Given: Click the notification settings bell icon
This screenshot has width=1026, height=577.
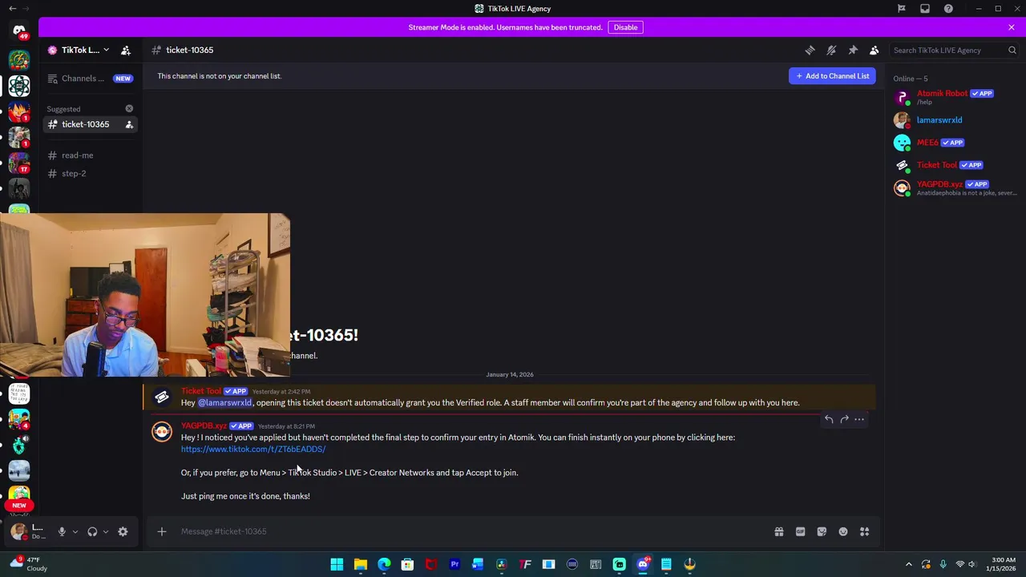Looking at the screenshot, I should 831,50.
